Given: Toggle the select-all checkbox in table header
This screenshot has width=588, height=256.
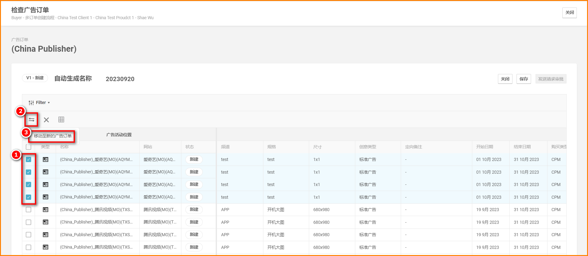Looking at the screenshot, I should [28, 147].
